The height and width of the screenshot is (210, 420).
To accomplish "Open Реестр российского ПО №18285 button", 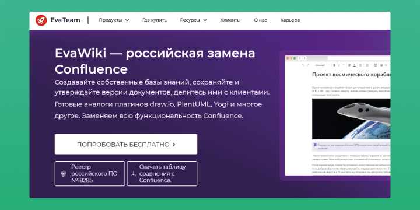I will (x=90, y=174).
